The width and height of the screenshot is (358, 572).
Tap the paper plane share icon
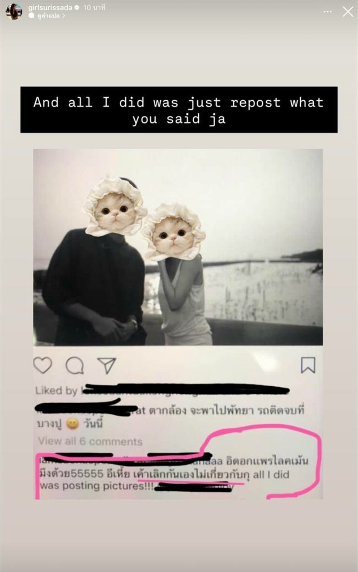107,365
